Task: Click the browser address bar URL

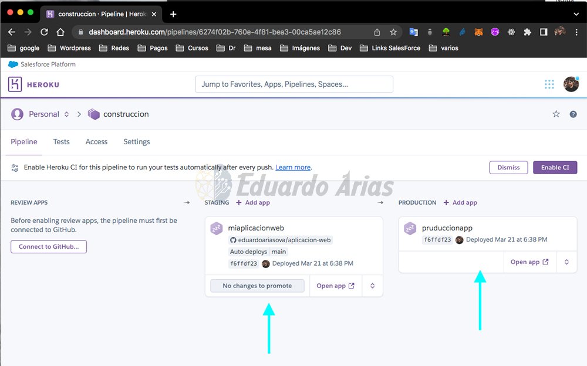Action: point(215,32)
